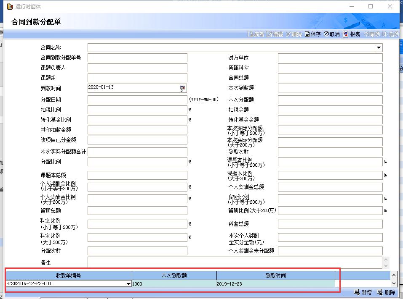
Task: Click the 分配日期 input field
Action: click(137, 100)
